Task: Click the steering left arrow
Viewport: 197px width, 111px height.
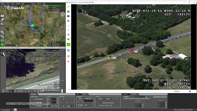Action: pos(61,103)
